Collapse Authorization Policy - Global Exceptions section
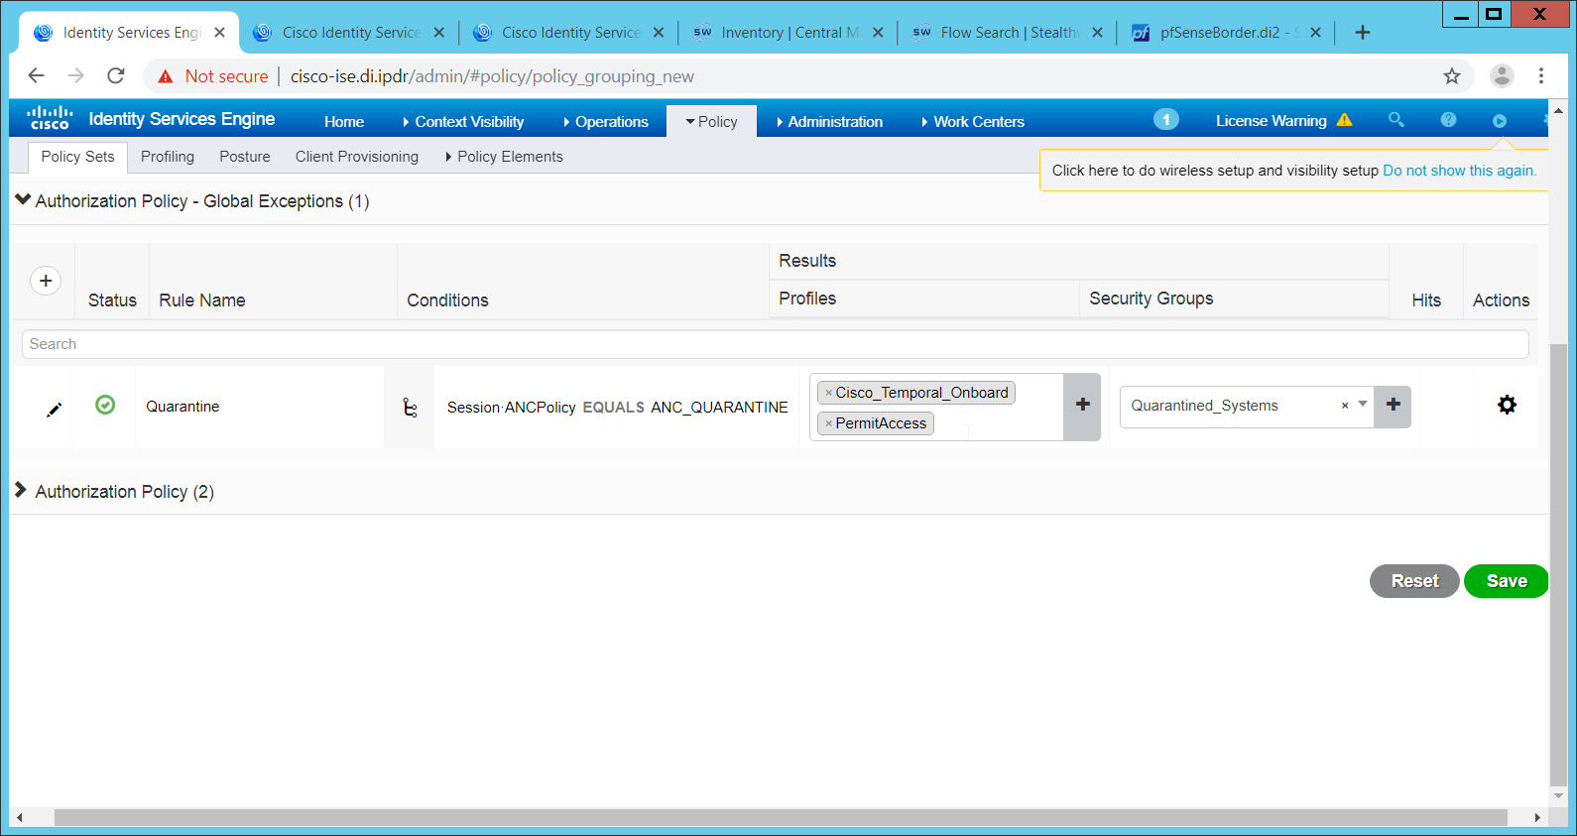Screen dimensions: 1577x836 pyautogui.click(x=23, y=200)
